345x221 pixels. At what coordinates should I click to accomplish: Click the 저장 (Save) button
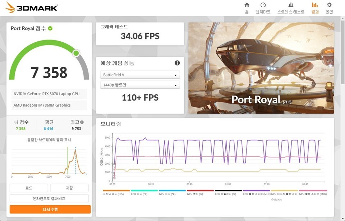70,188
